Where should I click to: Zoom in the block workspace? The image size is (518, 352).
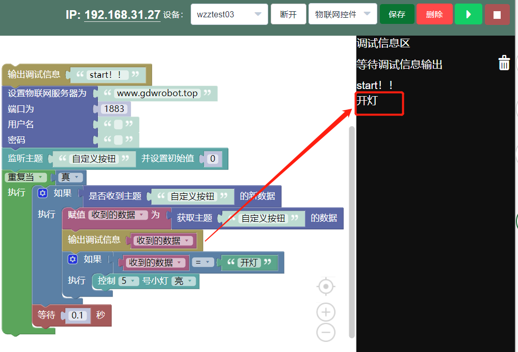326,312
